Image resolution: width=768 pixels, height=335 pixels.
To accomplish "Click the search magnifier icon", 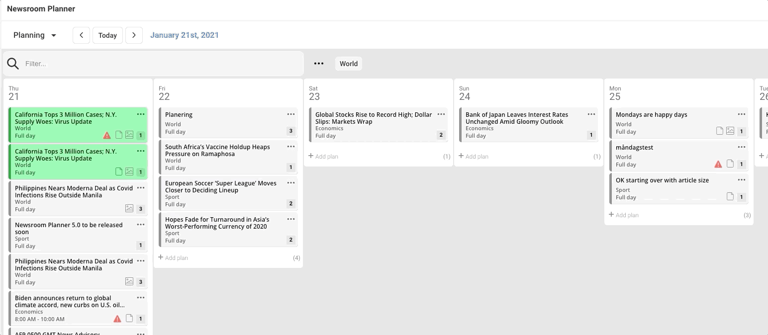I will pos(13,64).
